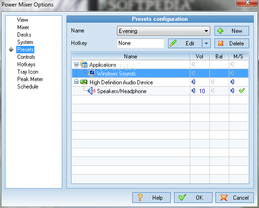
Task: Toggle Vol speaker for High Definition Audio Device
Action: 194,82
